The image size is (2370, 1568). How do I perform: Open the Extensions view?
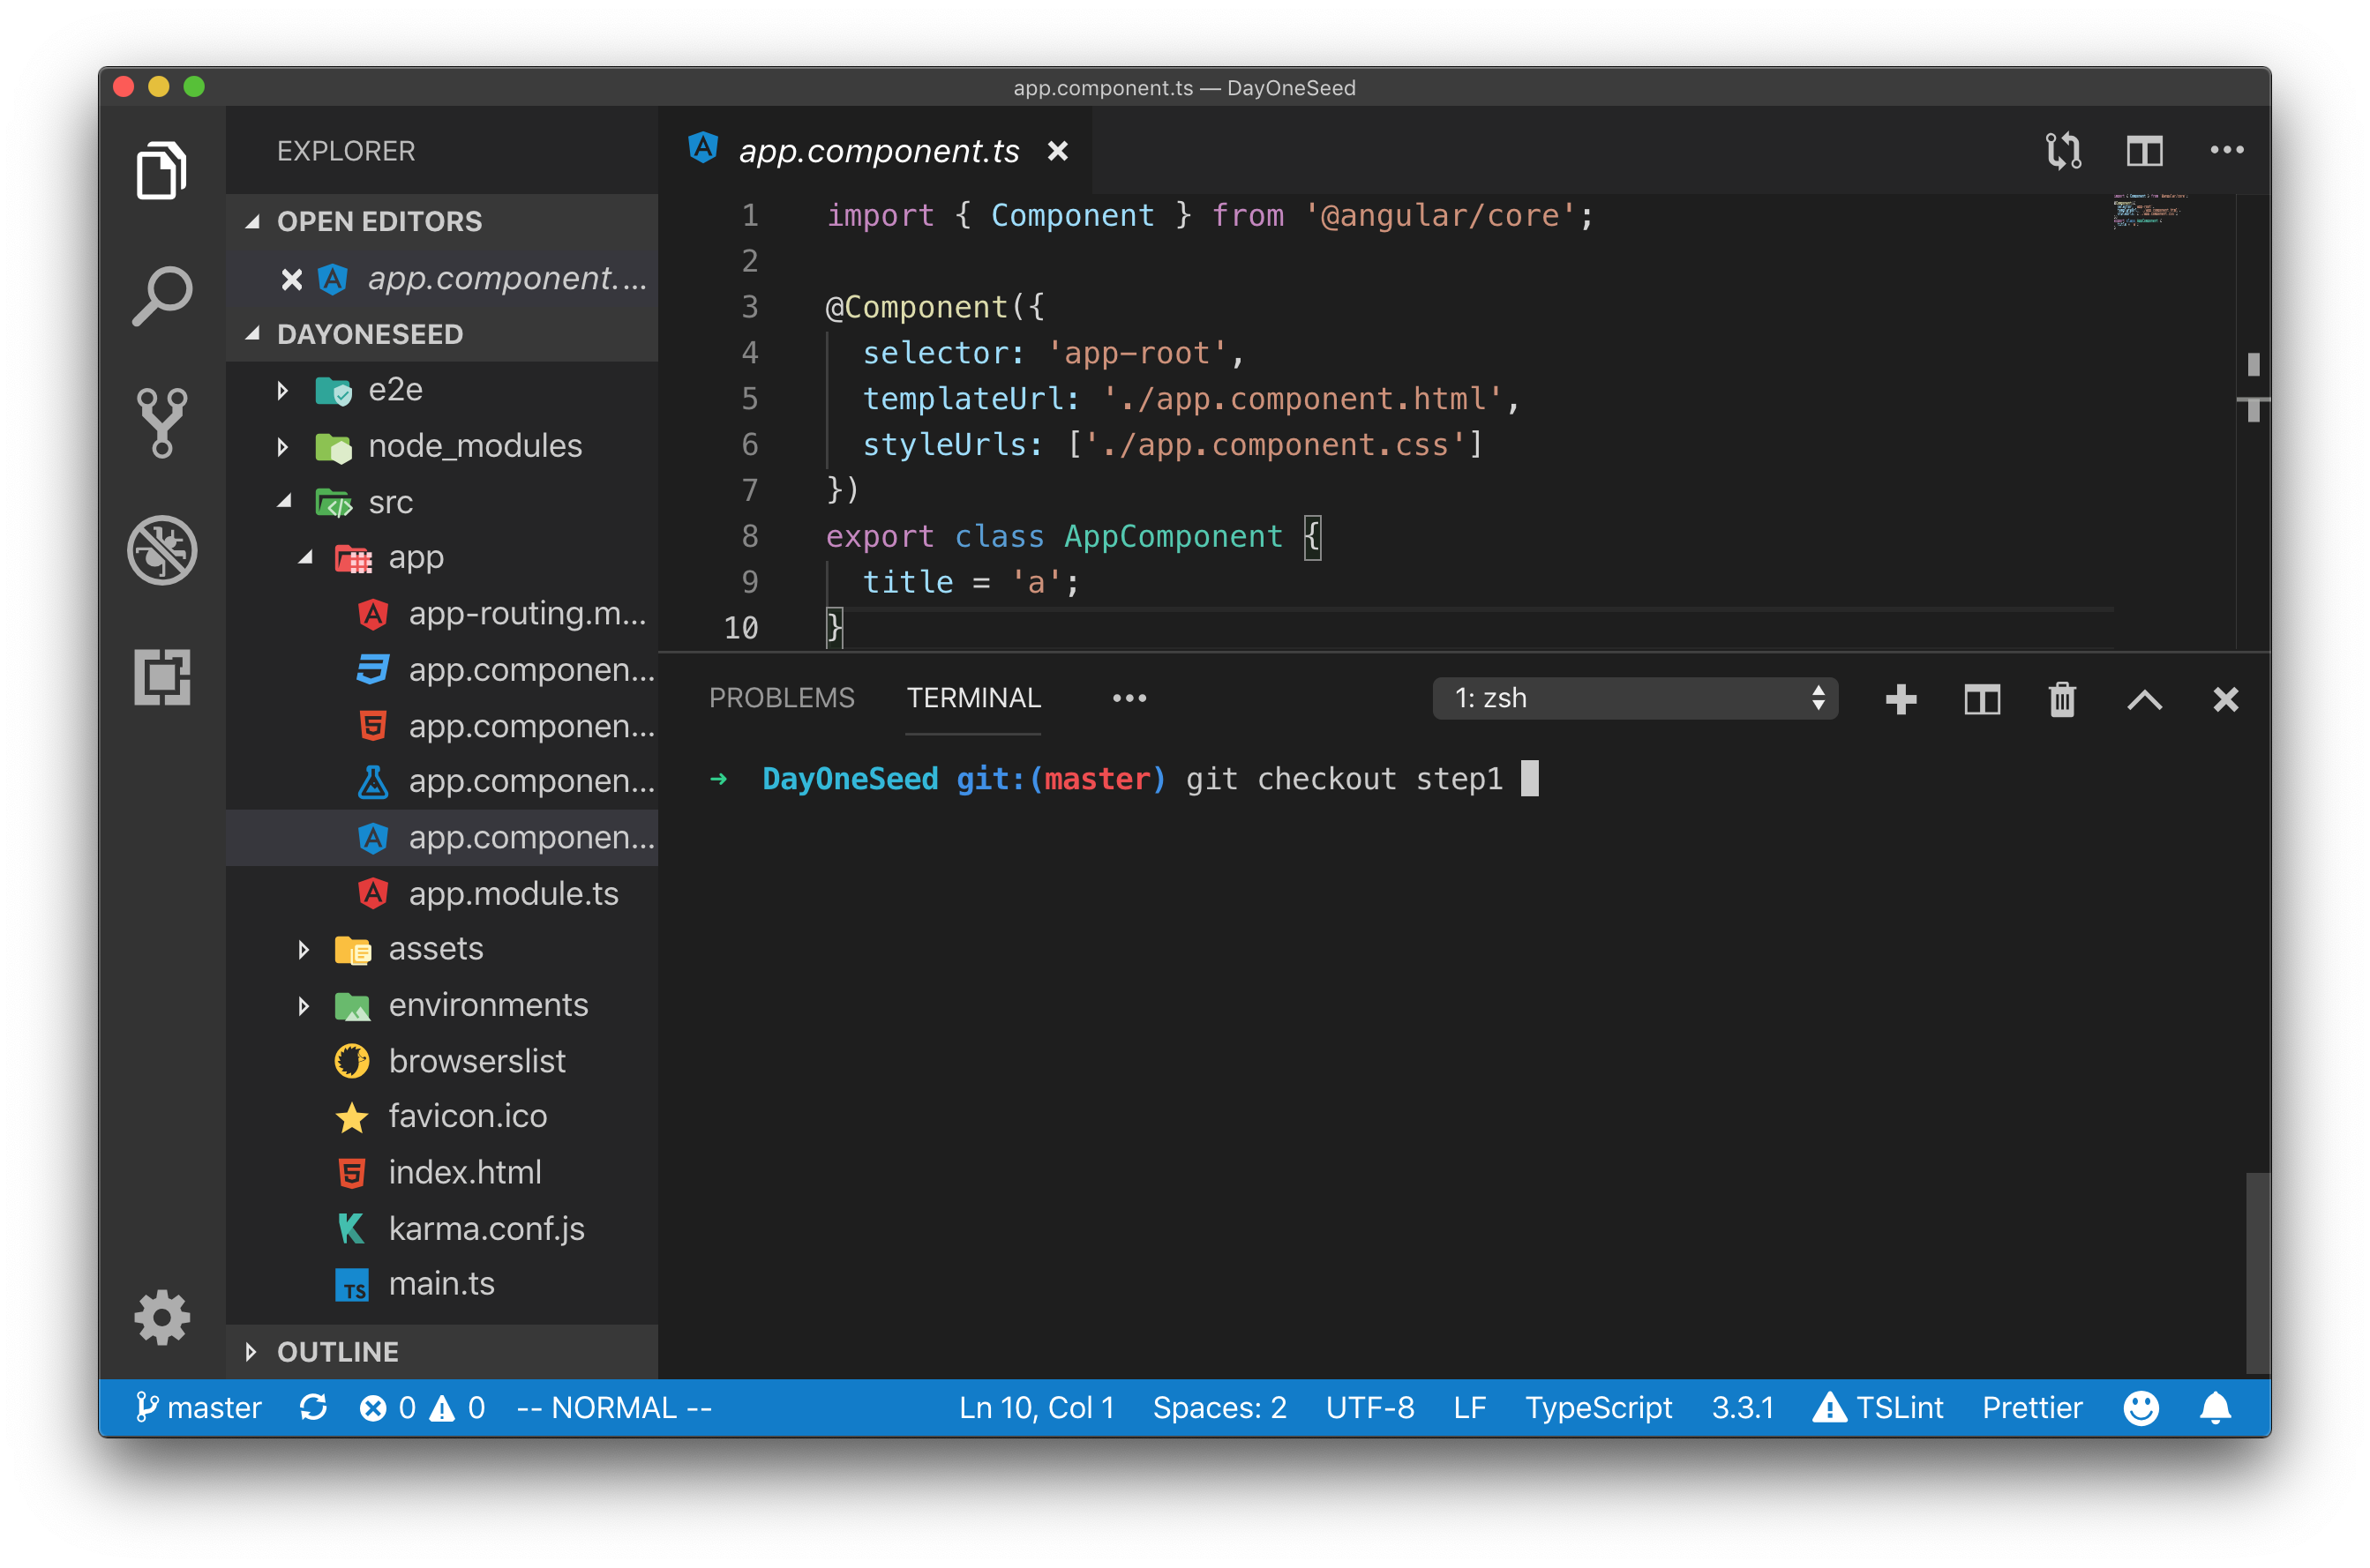[161, 677]
